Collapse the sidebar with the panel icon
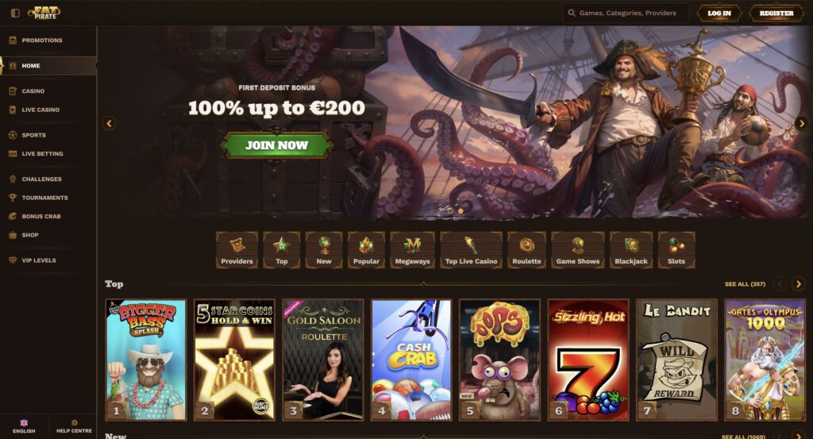Image resolution: width=813 pixels, height=439 pixels. (x=15, y=13)
